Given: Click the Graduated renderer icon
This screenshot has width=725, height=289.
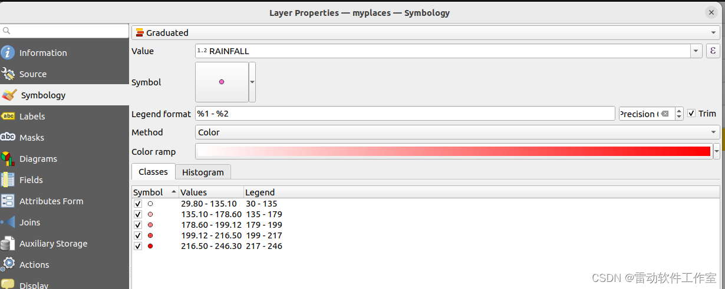Looking at the screenshot, I should coord(140,33).
